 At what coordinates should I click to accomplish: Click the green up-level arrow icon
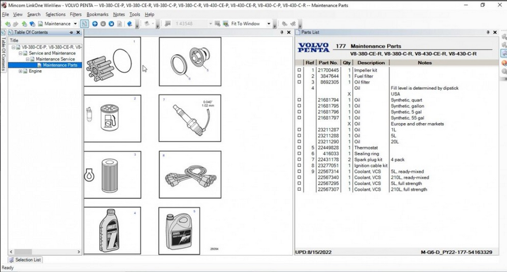(x=24, y=24)
